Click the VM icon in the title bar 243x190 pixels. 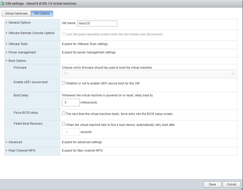3,4
